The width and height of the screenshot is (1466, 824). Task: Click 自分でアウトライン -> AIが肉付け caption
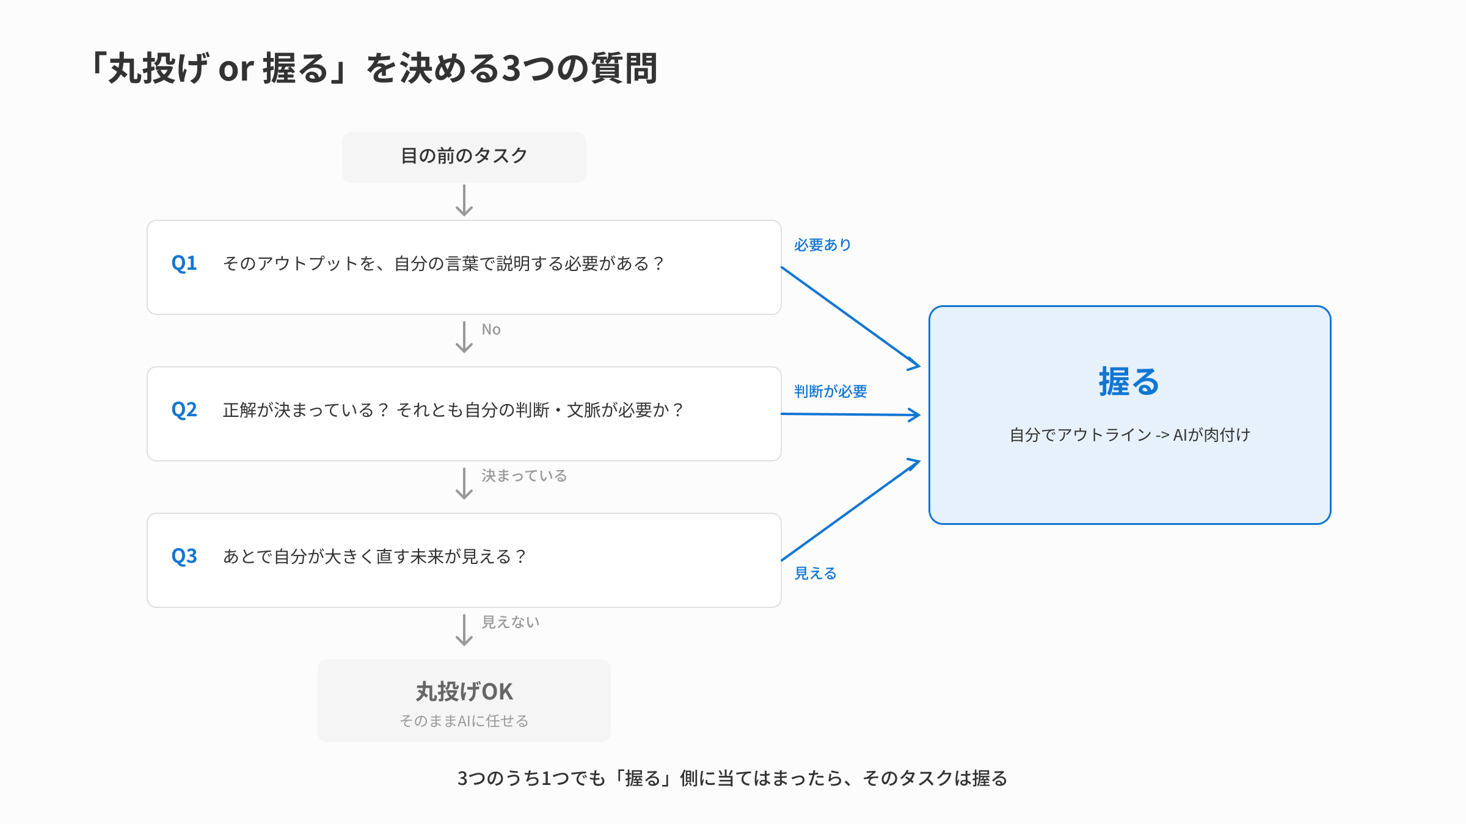pyautogui.click(x=1130, y=435)
